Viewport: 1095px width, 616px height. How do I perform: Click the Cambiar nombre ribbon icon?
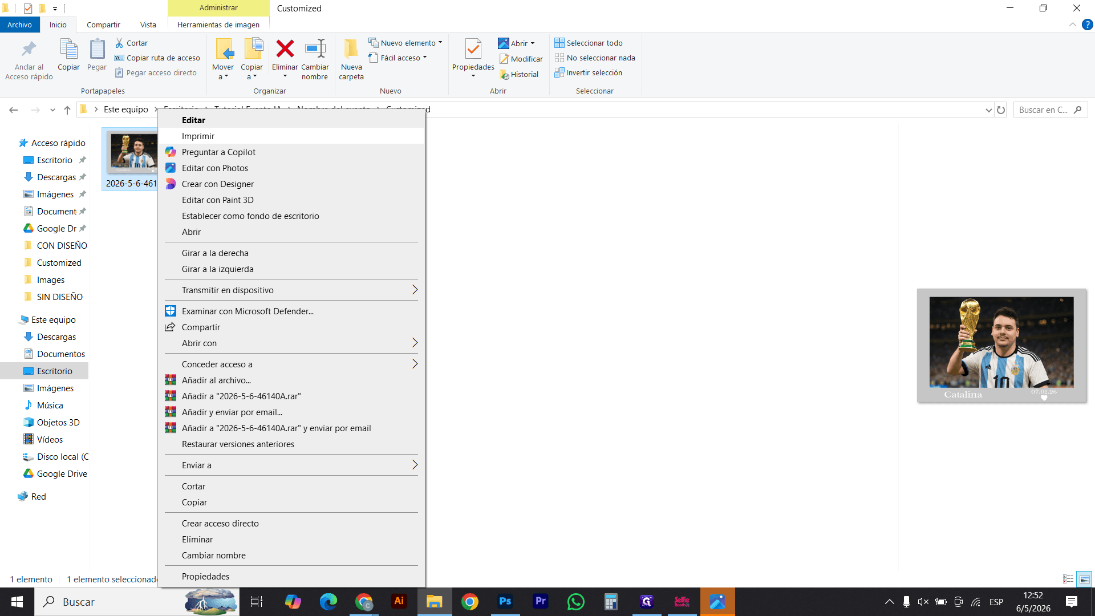(x=315, y=49)
